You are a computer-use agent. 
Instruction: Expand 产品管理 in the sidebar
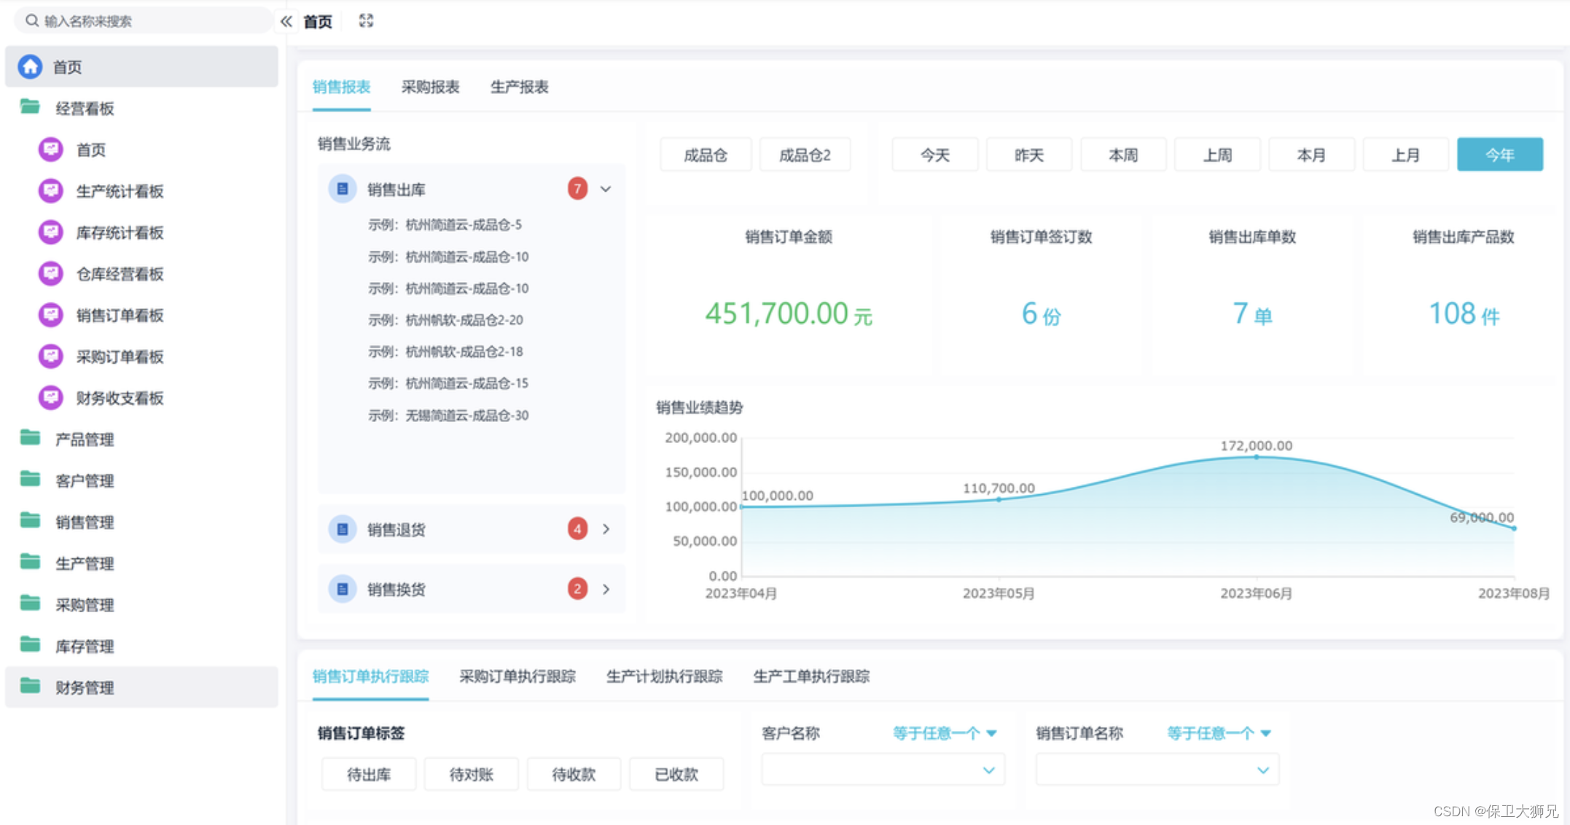tap(141, 439)
